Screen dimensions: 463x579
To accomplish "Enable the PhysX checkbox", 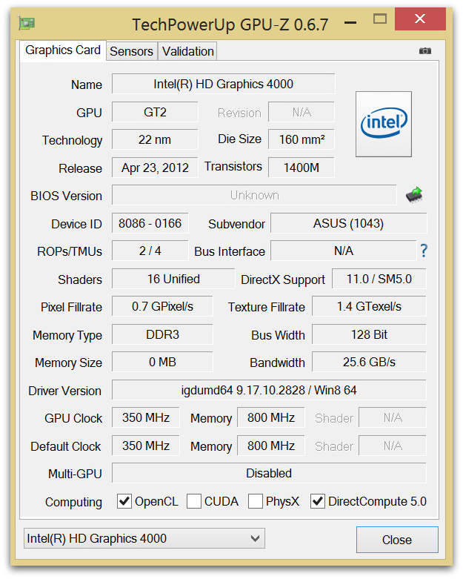I will pyautogui.click(x=256, y=502).
